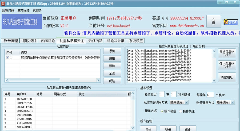Click up arrow of status table scrollbar
Screen dimensions: 240x131
click(x=133, y=93)
